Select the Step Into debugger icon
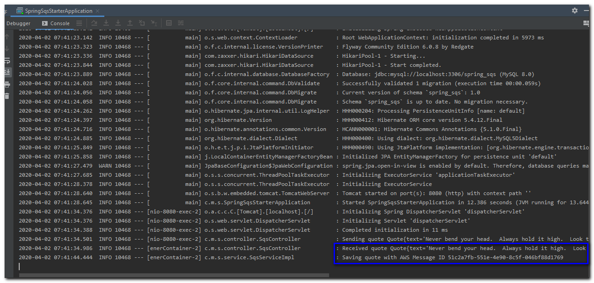 (107, 22)
